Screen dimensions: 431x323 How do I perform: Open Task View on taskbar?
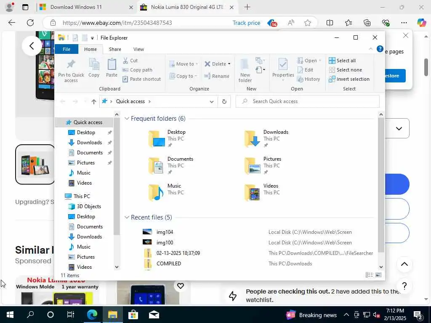tap(71, 315)
